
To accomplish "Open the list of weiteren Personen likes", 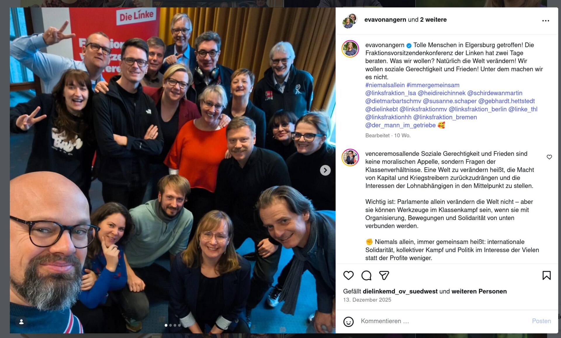I will pos(479,291).
